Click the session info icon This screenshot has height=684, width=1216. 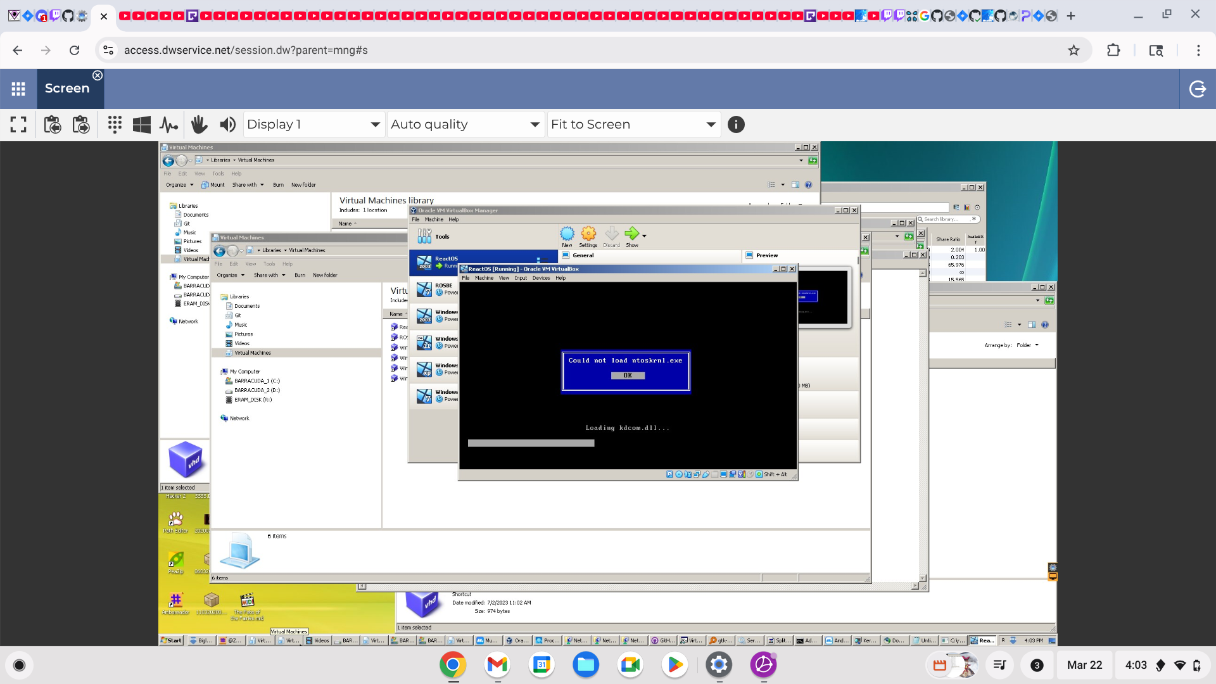click(736, 125)
